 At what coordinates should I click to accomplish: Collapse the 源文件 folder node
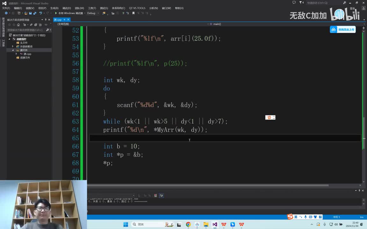13,50
